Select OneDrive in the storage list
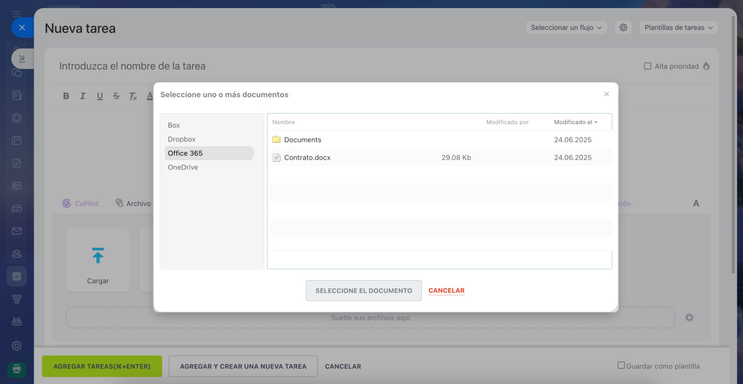 [x=183, y=167]
